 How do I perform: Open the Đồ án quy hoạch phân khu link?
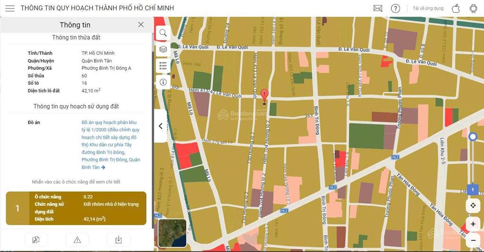111,144
